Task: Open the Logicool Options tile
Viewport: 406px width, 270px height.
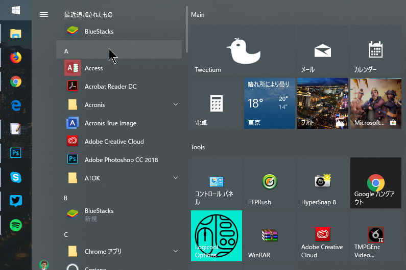Action: coord(217,236)
